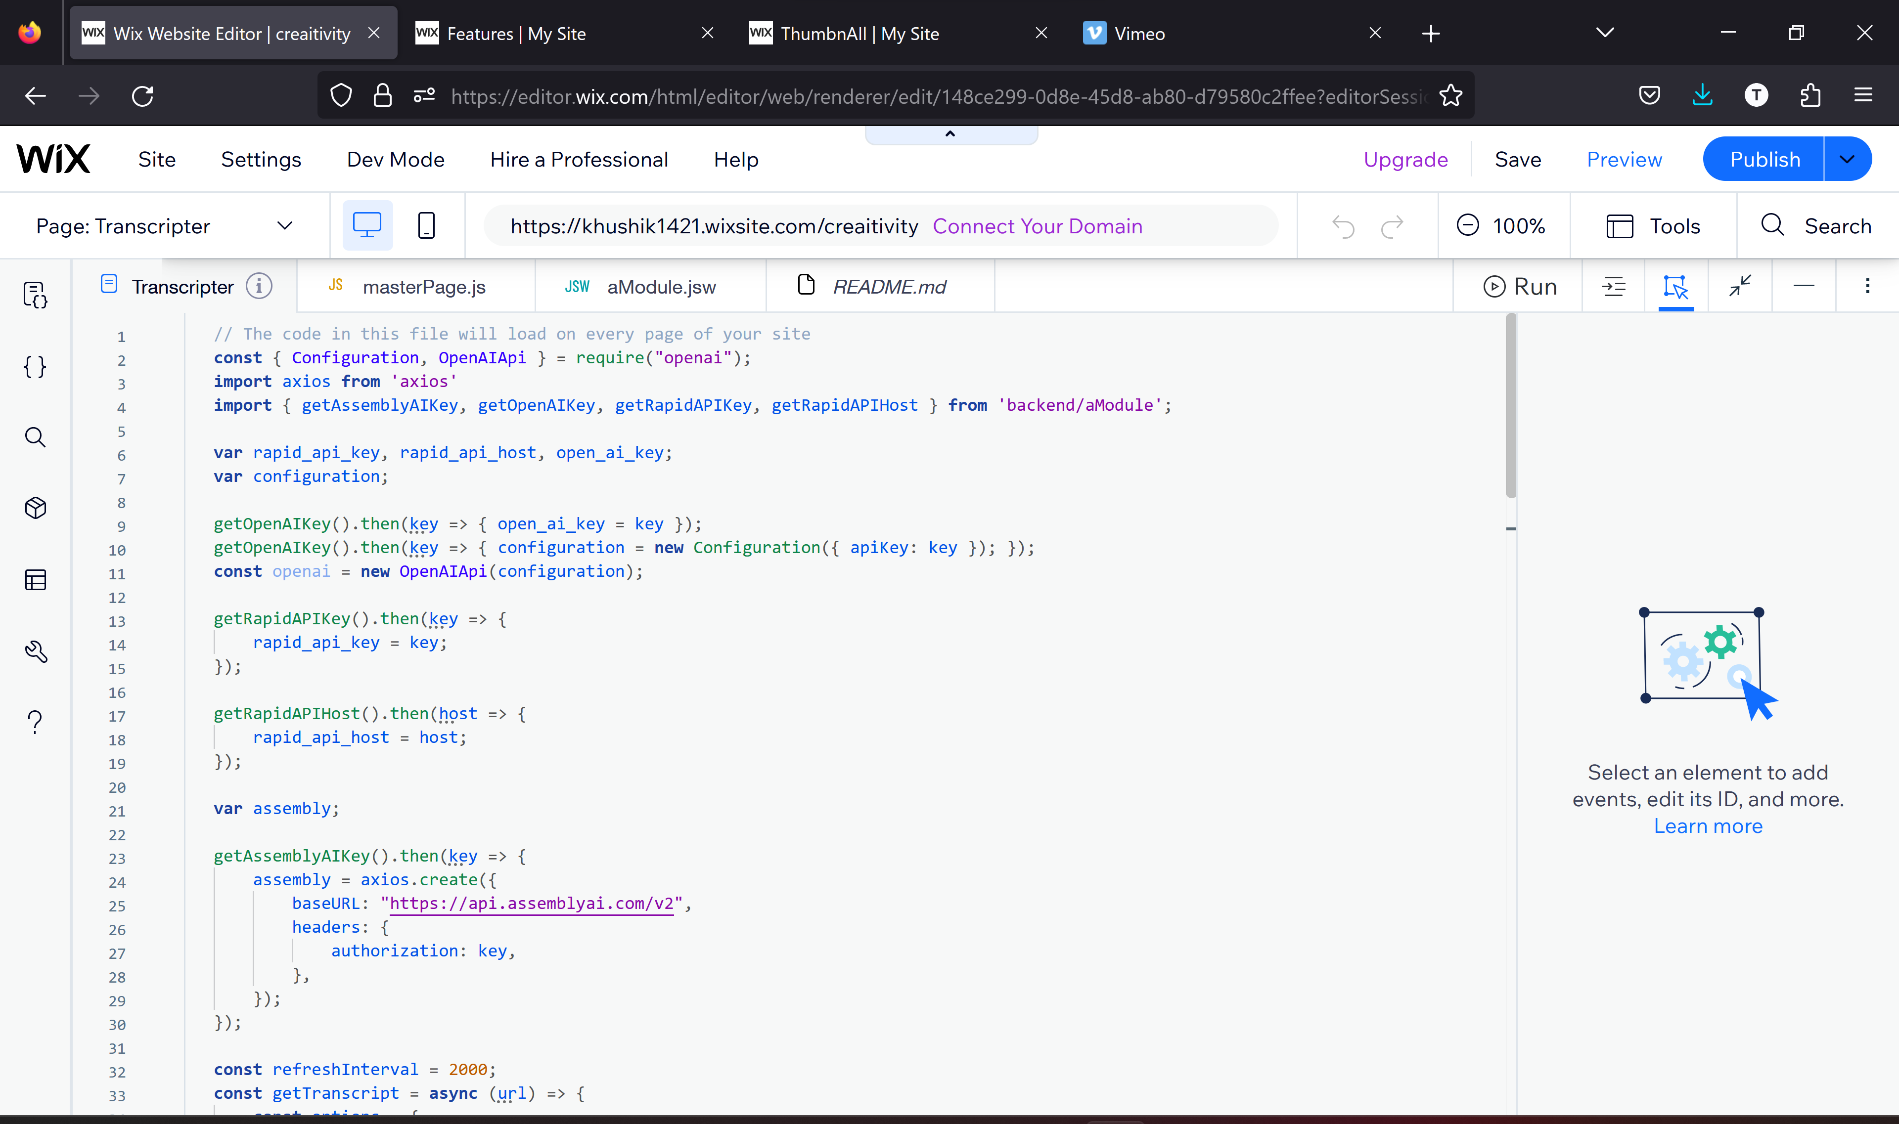This screenshot has height=1124, width=1899.
Task: Switch to desktop view
Action: coord(367,226)
